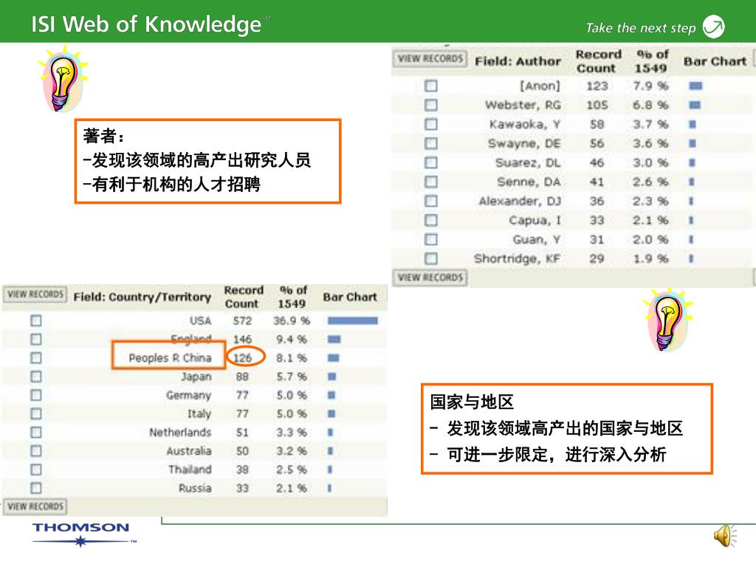The width and height of the screenshot is (756, 567).
Task: Check the Senne, DA checkbox
Action: pyautogui.click(x=431, y=182)
